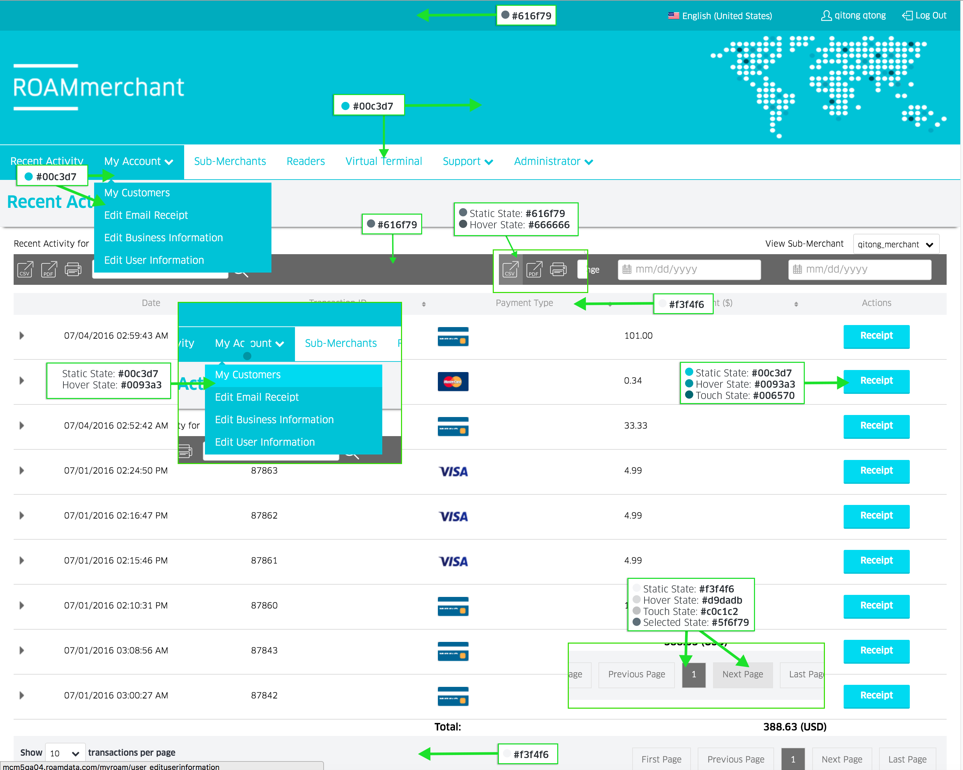Click Receipt button for transaction 87860
The height and width of the screenshot is (770, 963).
876,606
